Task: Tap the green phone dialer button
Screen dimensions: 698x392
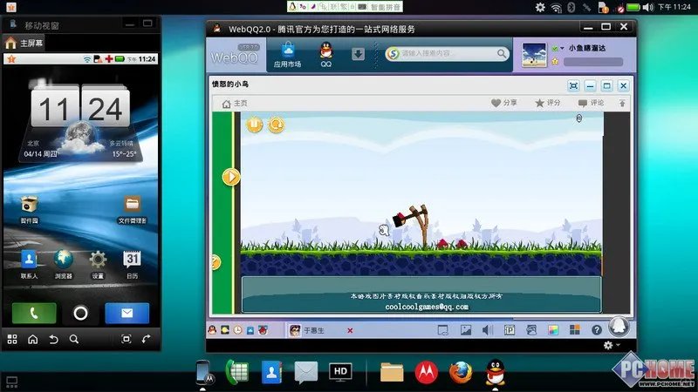Action: point(34,314)
